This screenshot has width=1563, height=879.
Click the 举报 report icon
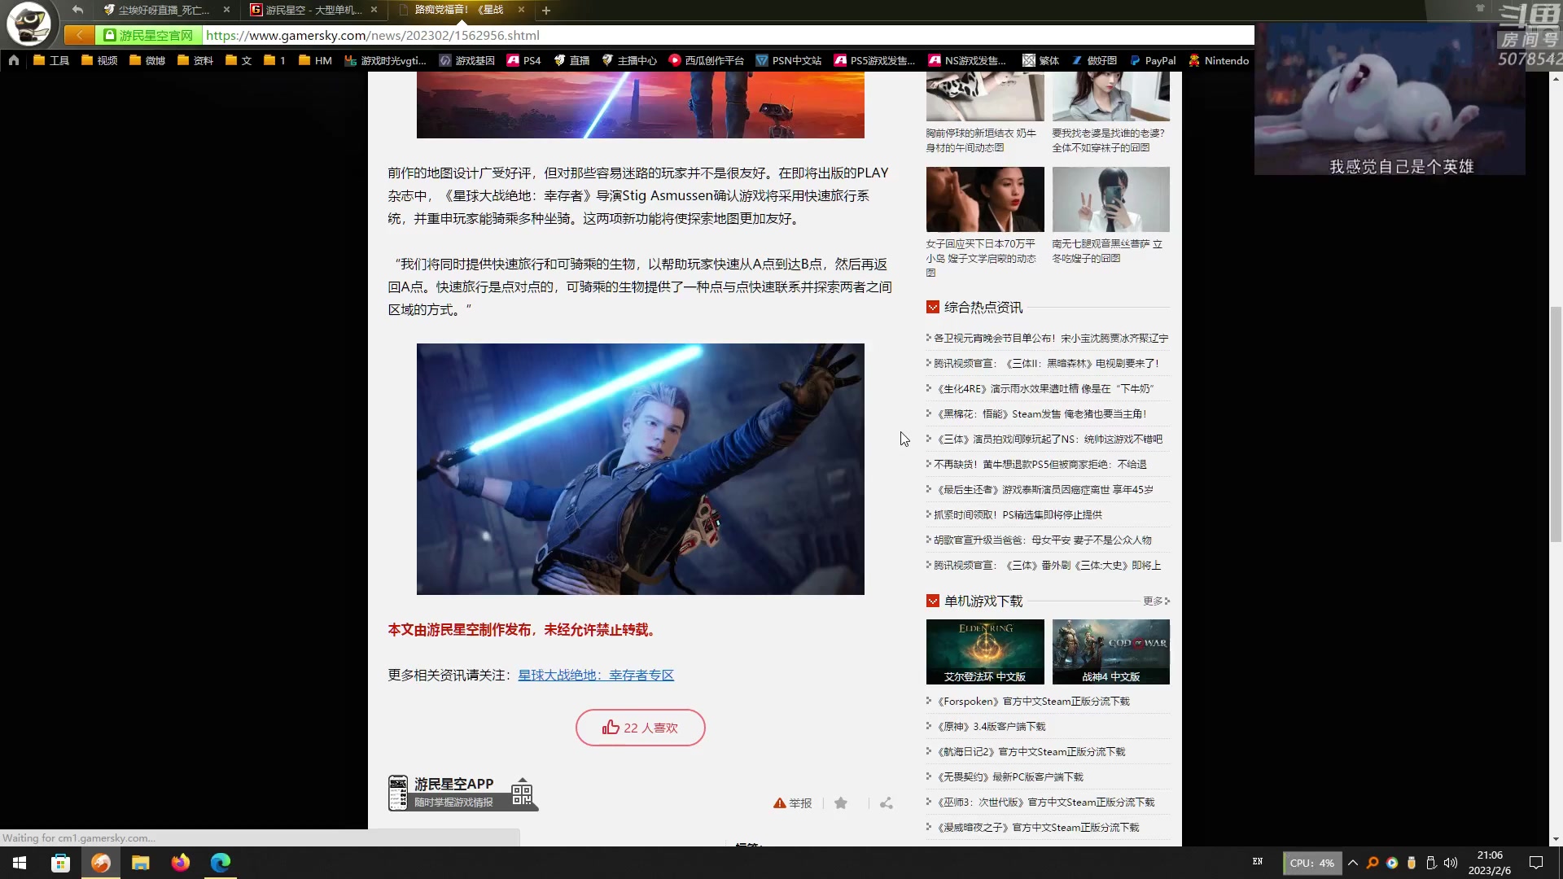pyautogui.click(x=792, y=803)
